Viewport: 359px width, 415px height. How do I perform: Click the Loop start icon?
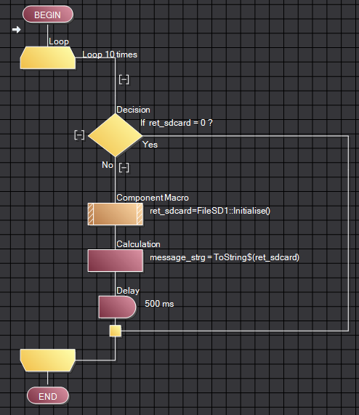(x=48, y=58)
